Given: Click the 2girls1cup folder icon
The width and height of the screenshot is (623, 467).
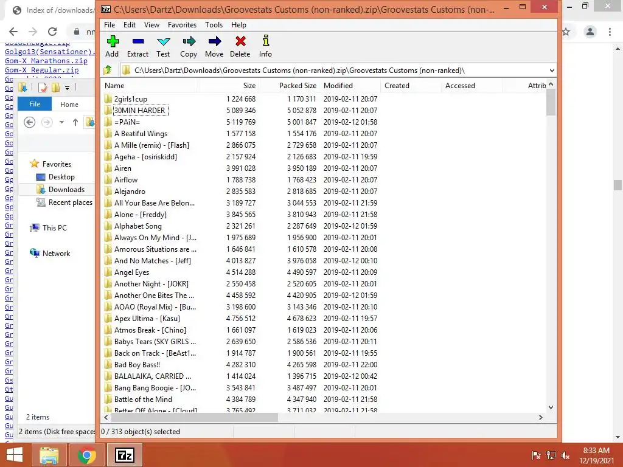Looking at the screenshot, I should click(108, 99).
